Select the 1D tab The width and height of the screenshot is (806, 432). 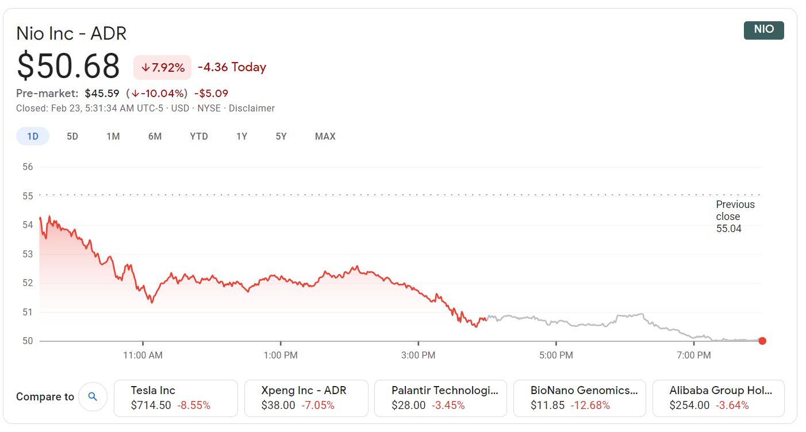pyautogui.click(x=32, y=136)
